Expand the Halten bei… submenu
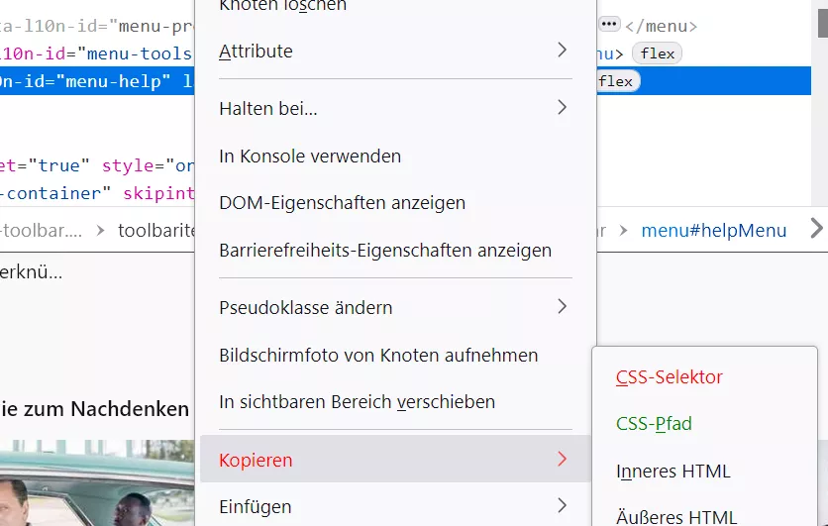828x526 pixels. (x=395, y=108)
